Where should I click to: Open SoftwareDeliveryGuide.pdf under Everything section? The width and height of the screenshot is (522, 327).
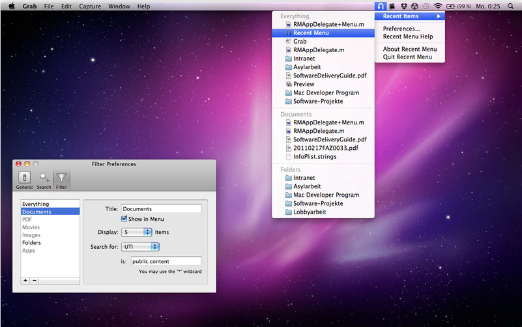point(323,76)
